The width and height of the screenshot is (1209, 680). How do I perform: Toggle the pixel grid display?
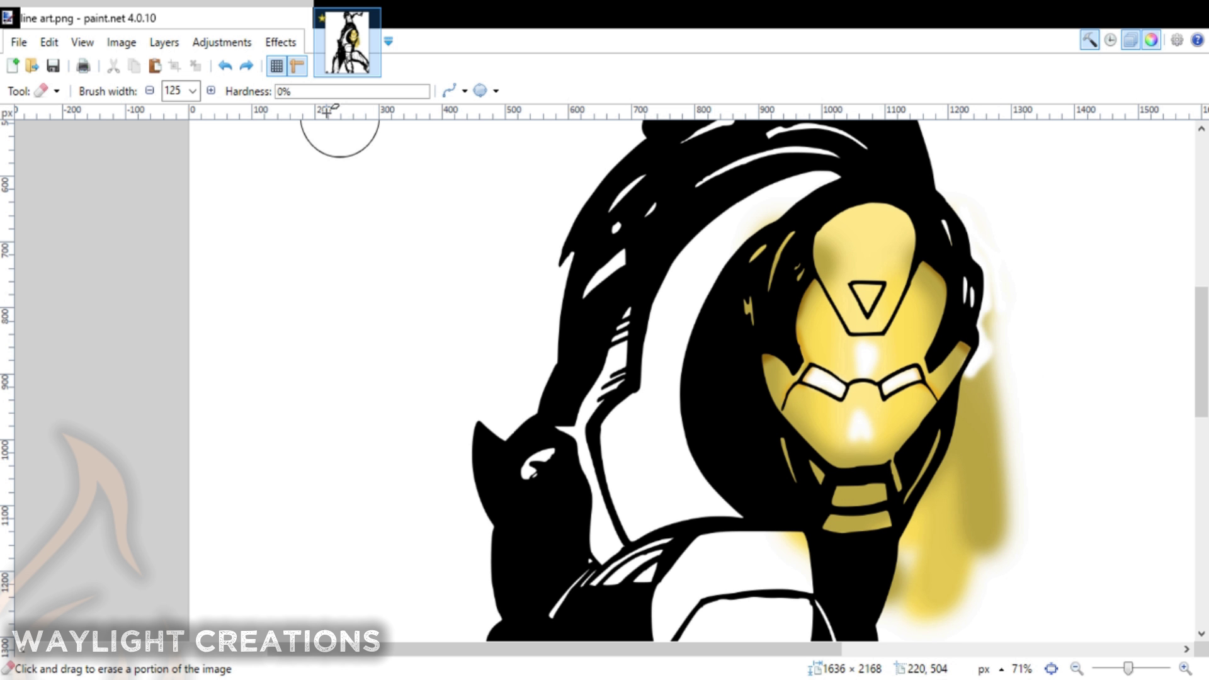pos(276,65)
